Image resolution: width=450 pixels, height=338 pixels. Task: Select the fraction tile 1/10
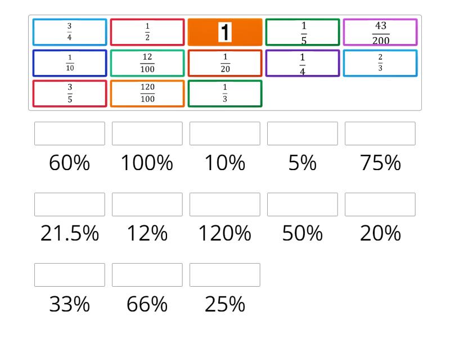click(69, 64)
